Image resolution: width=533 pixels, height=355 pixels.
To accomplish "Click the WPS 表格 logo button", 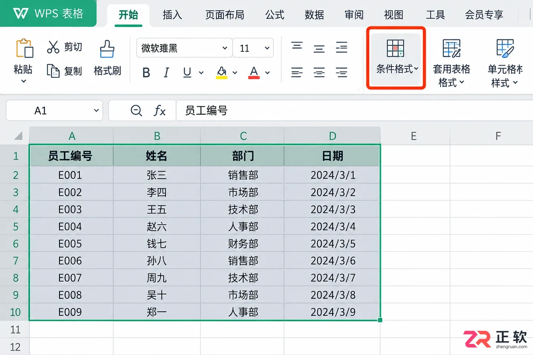I will click(x=48, y=13).
